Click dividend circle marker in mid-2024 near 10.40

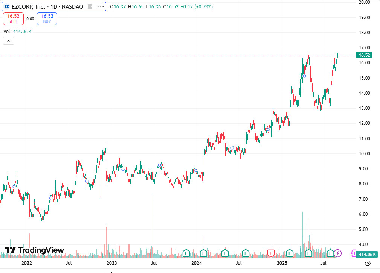(x=232, y=148)
